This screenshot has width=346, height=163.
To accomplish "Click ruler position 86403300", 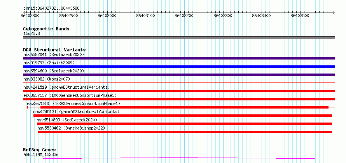I will coord(223,16).
